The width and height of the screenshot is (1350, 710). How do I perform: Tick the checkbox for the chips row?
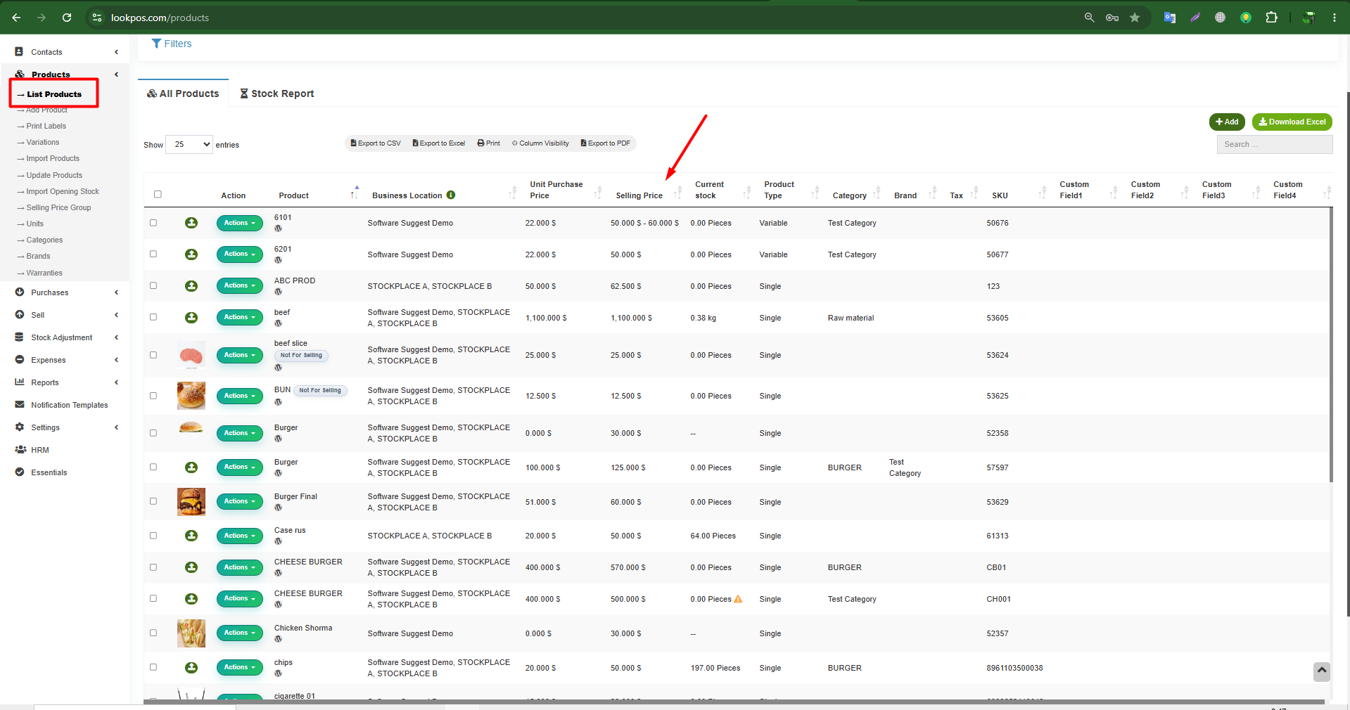click(x=153, y=667)
